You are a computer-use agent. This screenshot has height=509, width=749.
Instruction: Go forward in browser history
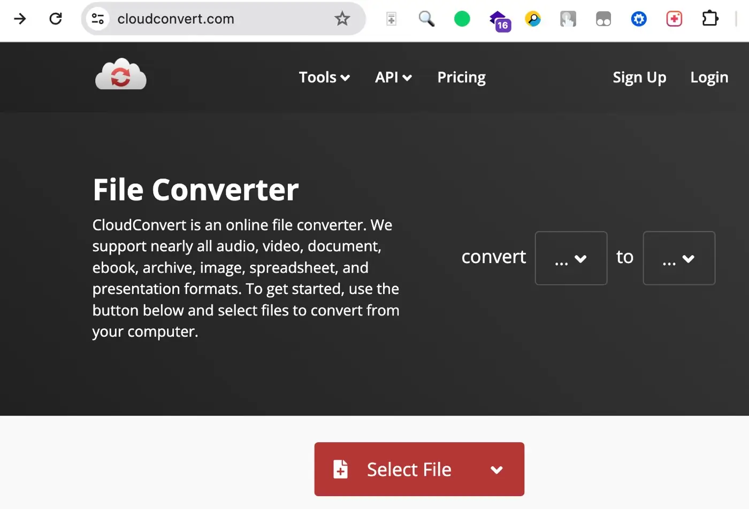tap(20, 19)
